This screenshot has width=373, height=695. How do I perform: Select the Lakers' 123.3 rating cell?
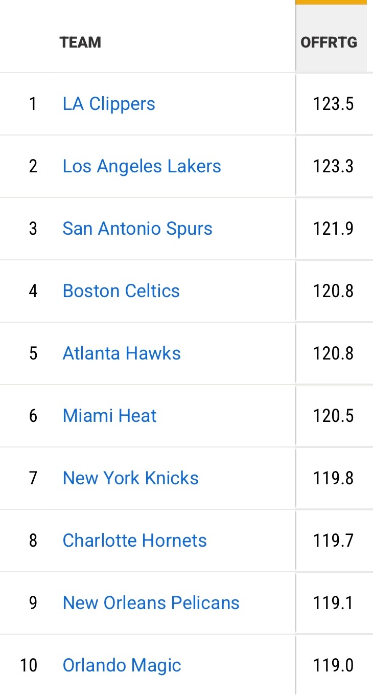point(333,166)
